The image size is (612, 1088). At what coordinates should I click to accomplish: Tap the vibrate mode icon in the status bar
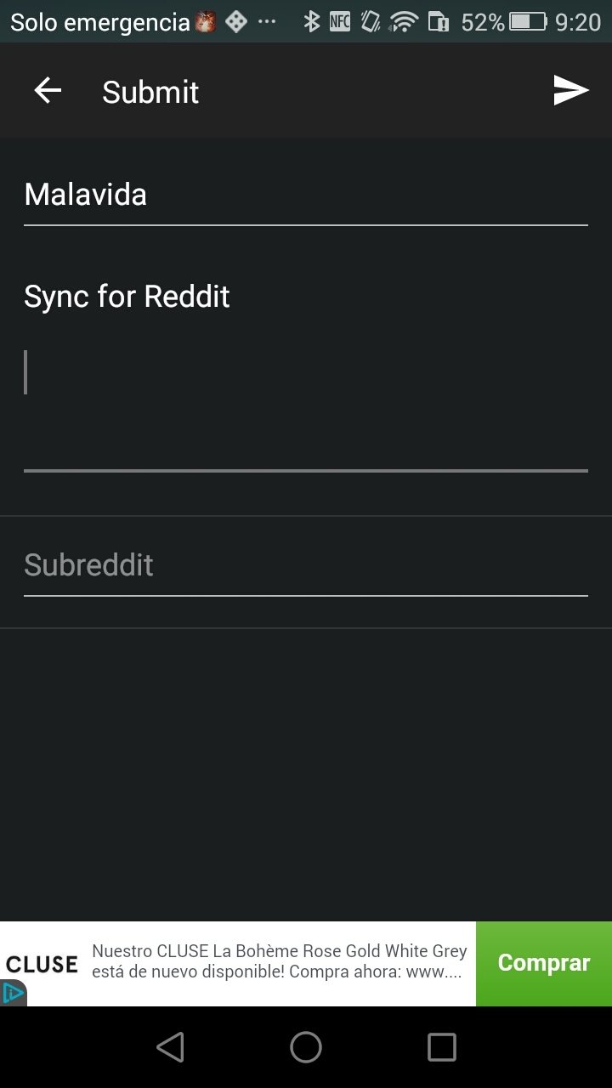pyautogui.click(x=371, y=21)
